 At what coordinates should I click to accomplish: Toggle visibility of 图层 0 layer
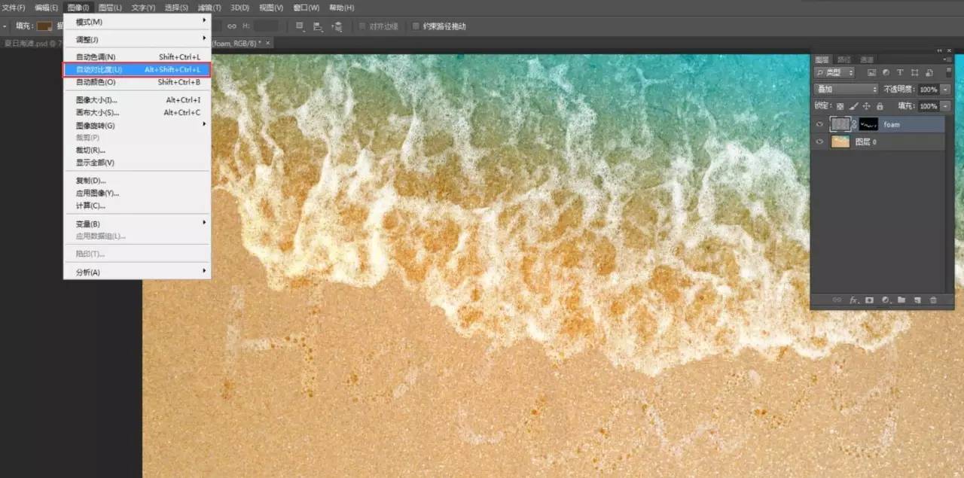point(820,142)
